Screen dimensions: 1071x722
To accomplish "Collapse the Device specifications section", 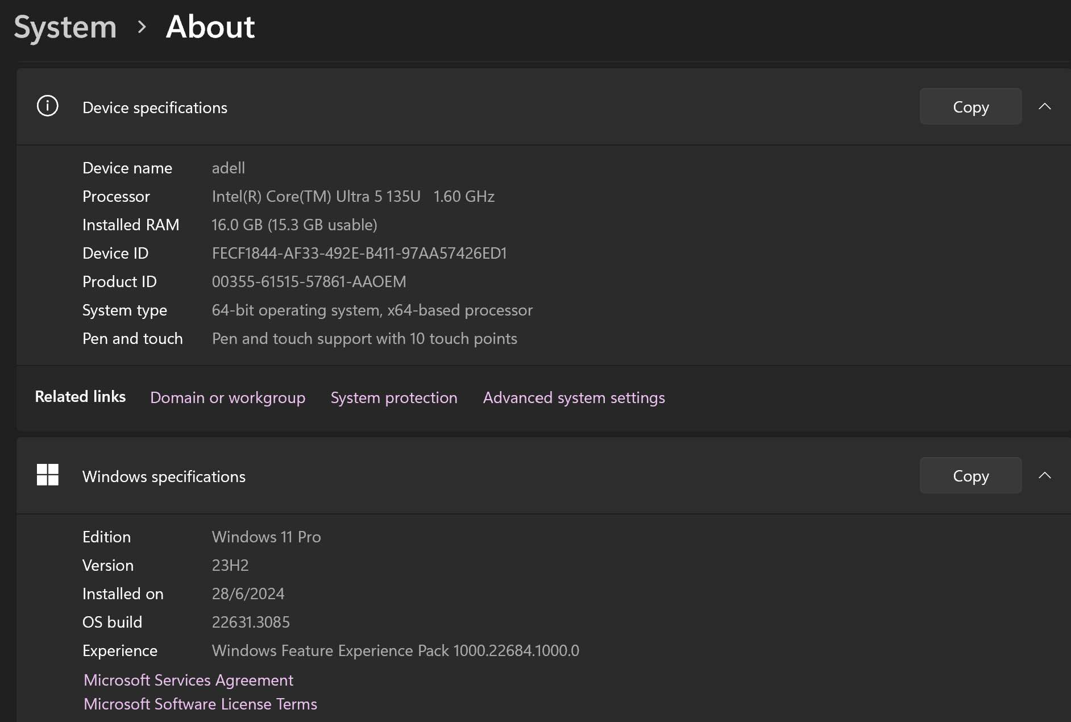I will click(x=1044, y=106).
